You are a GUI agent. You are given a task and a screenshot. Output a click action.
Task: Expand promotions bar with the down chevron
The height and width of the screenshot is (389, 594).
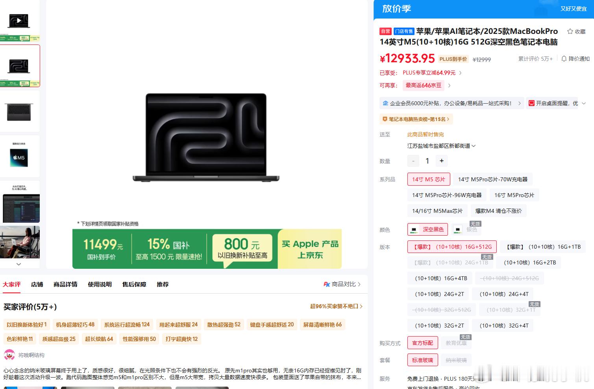[583, 103]
